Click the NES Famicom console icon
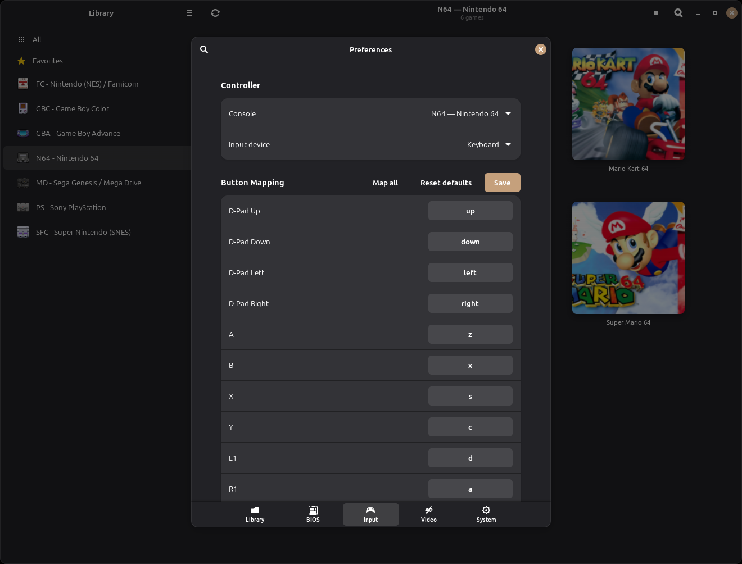Screen dimensions: 742x564 click(23, 84)
